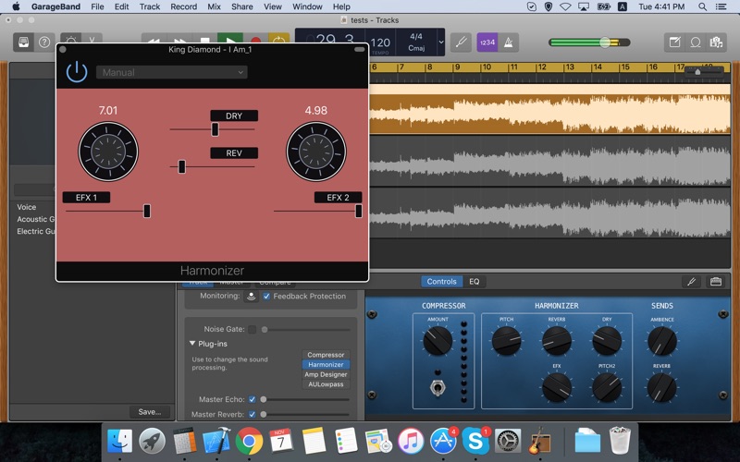Click the Compressor AMOUNT knob

438,340
